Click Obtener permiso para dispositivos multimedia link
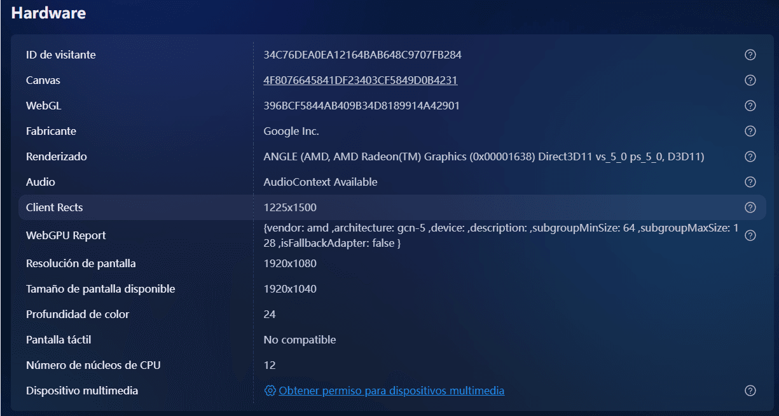 click(391, 391)
